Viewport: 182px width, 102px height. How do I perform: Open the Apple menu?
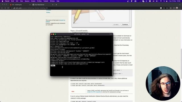pos(3,1)
